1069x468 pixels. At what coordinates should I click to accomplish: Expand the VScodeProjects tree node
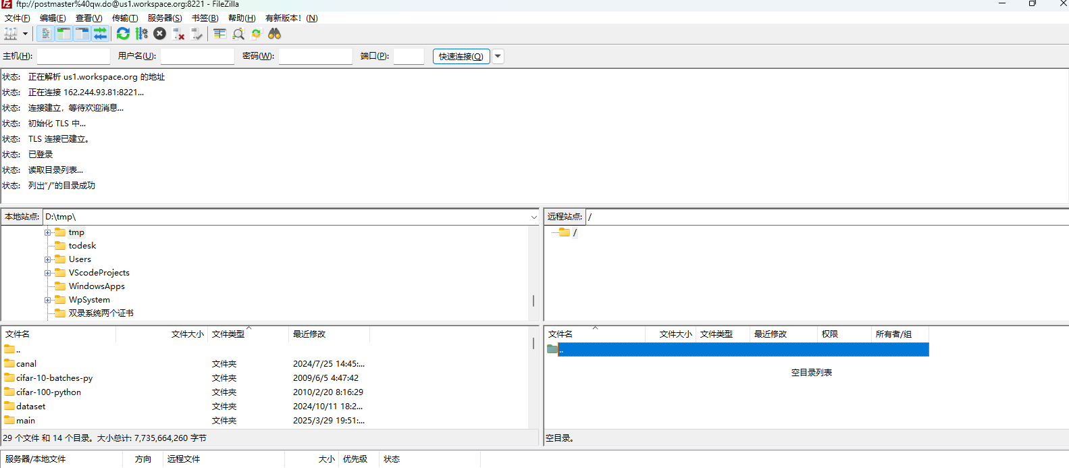pos(48,273)
